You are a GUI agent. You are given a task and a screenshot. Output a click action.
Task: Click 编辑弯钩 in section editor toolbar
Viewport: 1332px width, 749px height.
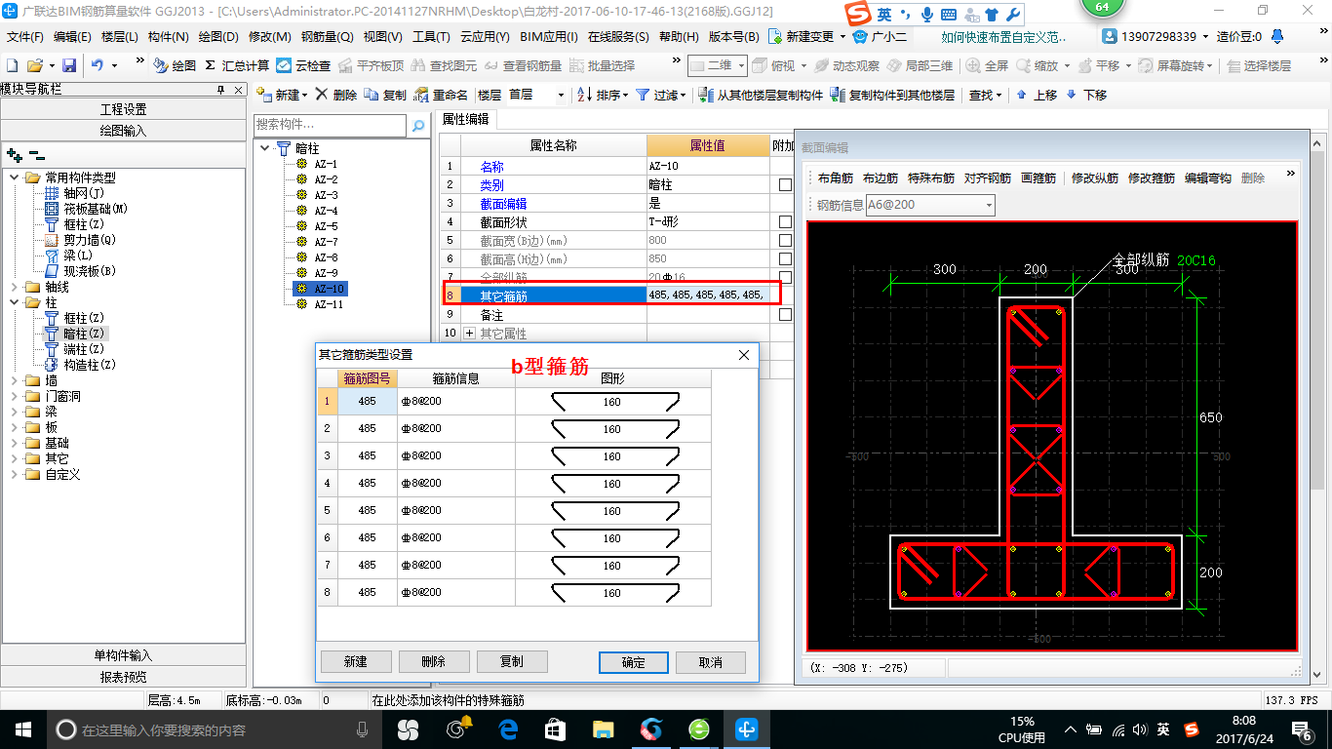click(1208, 178)
